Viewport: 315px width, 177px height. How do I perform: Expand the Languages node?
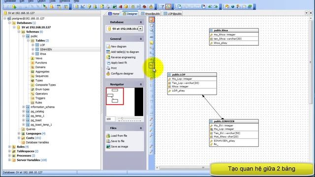tap(19, 133)
